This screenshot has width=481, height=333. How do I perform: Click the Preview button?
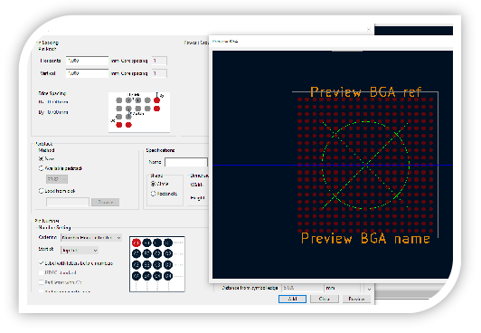(356, 299)
